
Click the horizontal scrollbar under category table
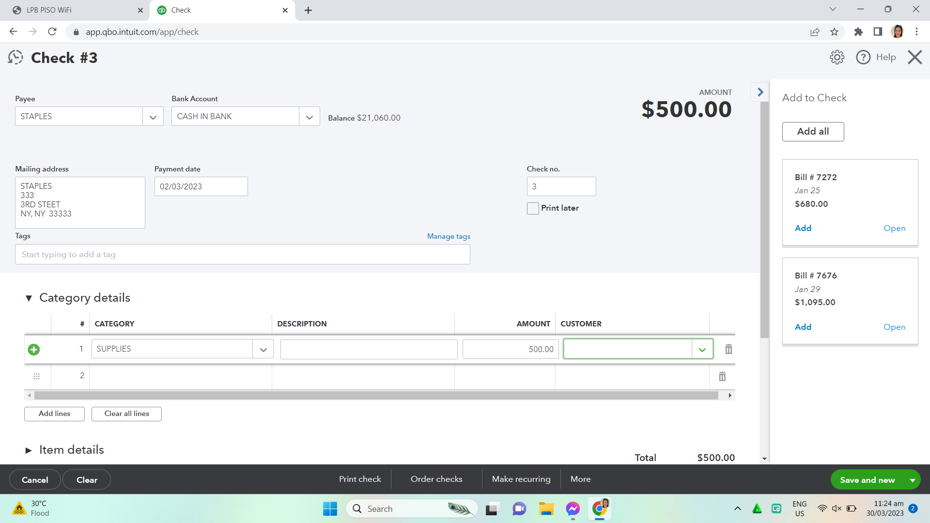pyautogui.click(x=376, y=396)
